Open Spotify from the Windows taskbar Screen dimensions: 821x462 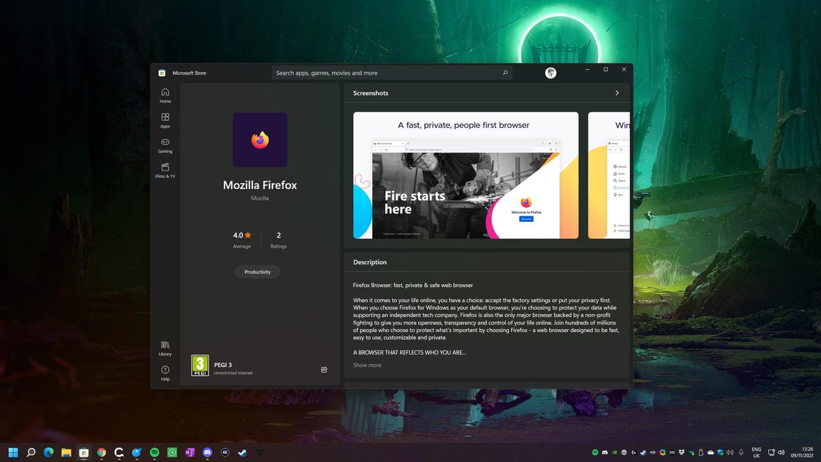tap(155, 452)
